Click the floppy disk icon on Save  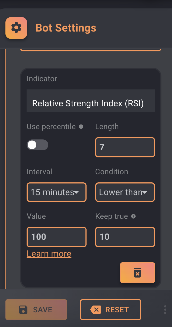click(x=23, y=310)
